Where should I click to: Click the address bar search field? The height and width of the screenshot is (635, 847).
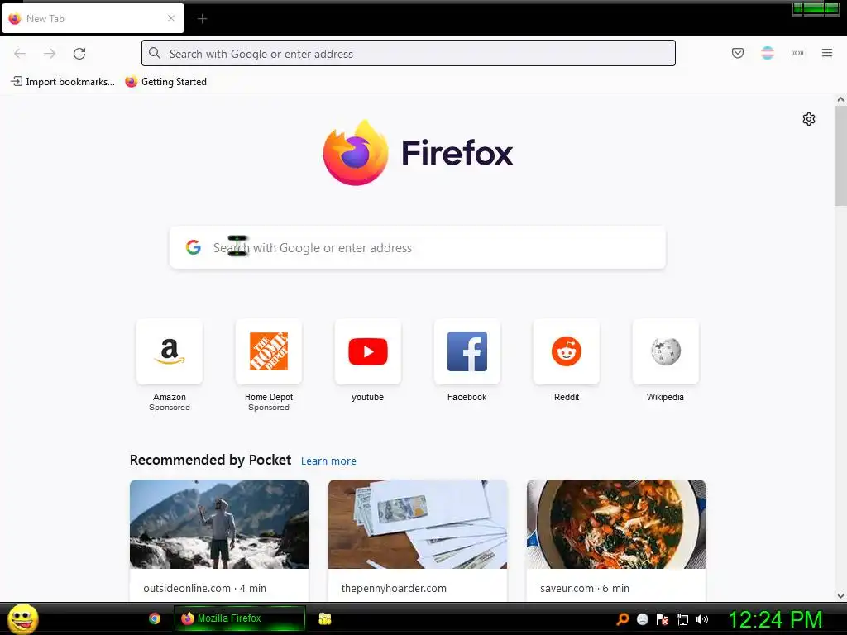click(409, 54)
